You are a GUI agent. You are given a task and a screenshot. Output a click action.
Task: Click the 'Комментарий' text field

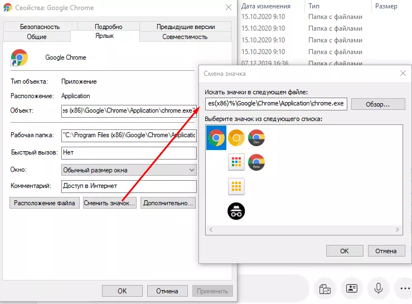(129, 186)
